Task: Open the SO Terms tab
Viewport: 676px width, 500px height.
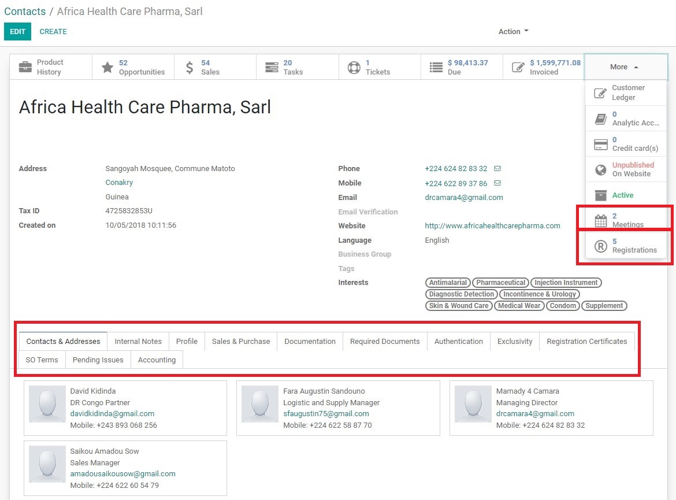Action: coord(42,360)
